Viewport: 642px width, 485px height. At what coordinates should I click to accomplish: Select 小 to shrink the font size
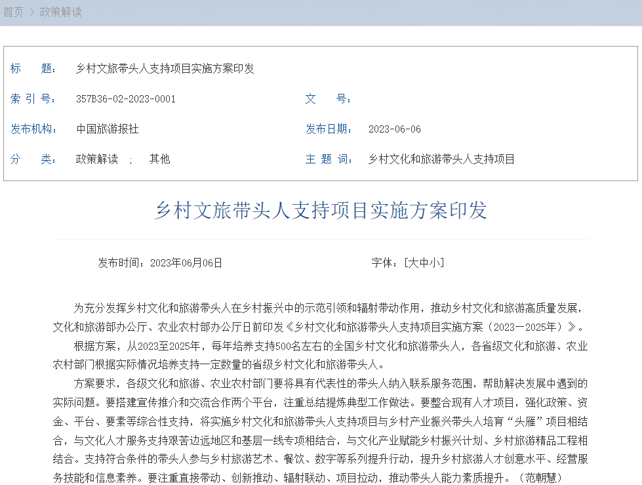tap(434, 263)
